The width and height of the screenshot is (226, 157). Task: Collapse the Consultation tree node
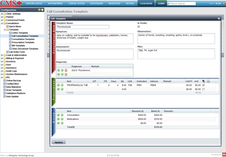click(2, 24)
